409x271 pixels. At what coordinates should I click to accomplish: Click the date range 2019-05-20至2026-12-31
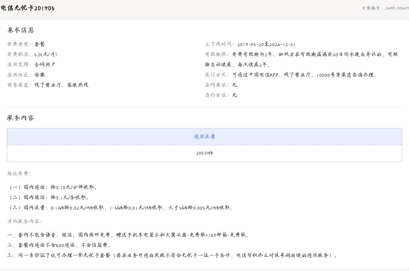[266, 45]
